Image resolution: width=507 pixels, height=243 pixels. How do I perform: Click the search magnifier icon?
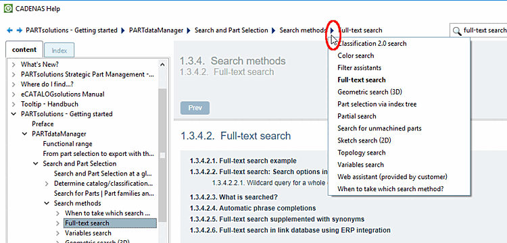click(456, 30)
